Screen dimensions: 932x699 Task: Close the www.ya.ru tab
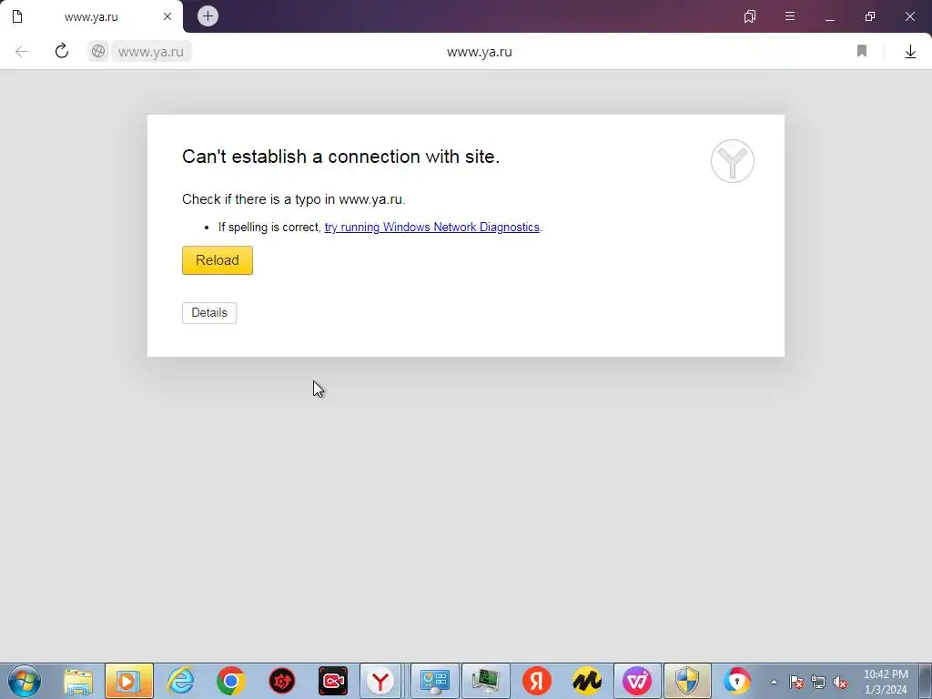tap(167, 16)
